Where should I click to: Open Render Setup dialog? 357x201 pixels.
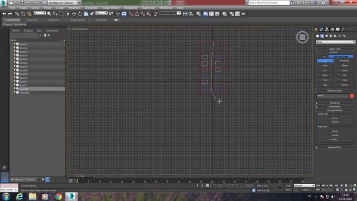coord(231,14)
